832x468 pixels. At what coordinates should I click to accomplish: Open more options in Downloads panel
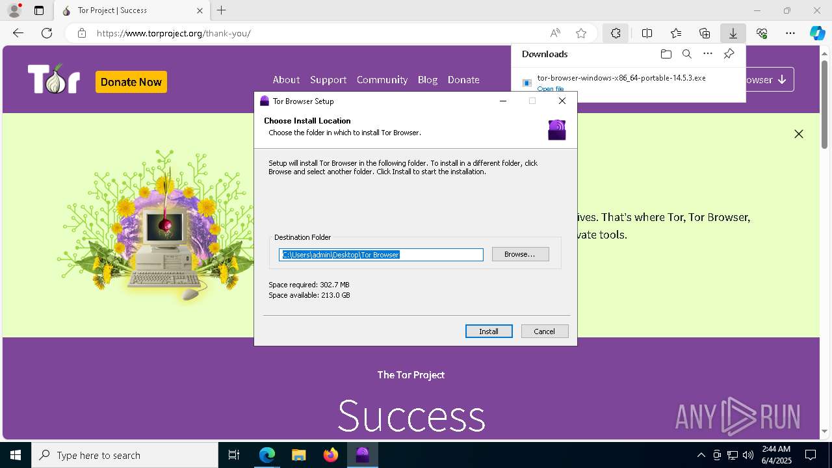(x=708, y=54)
